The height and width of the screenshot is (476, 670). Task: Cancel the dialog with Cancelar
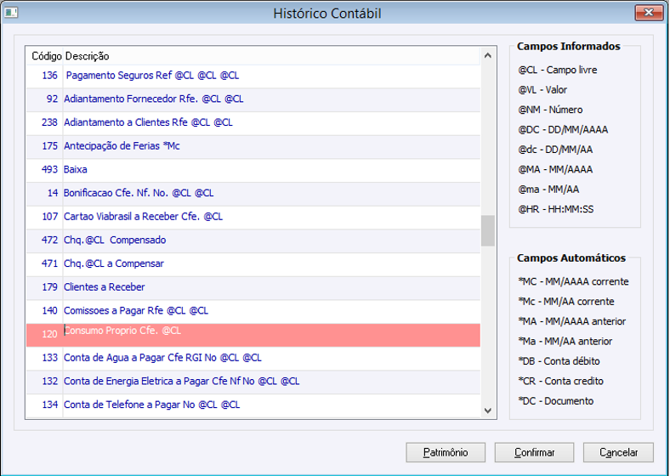point(618,452)
